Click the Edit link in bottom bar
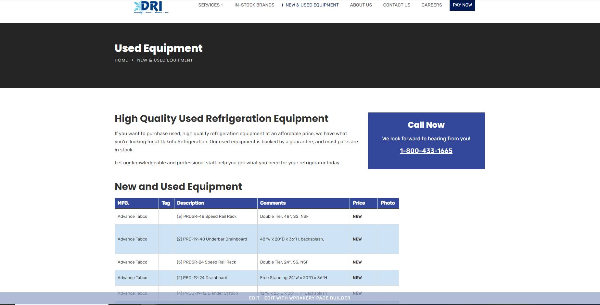Screen dimensions: 600x305 [254, 298]
